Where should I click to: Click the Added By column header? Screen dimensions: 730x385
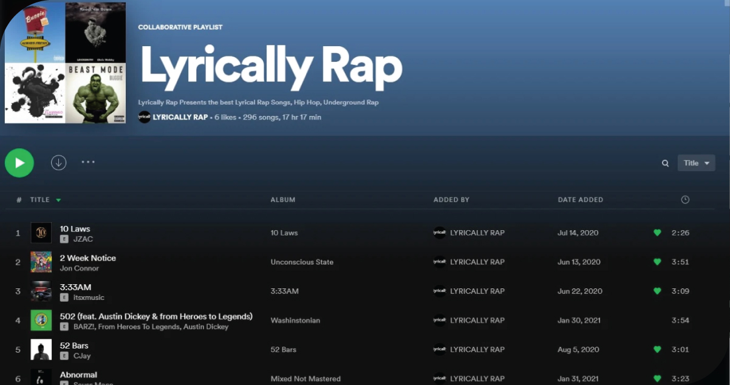coord(451,200)
